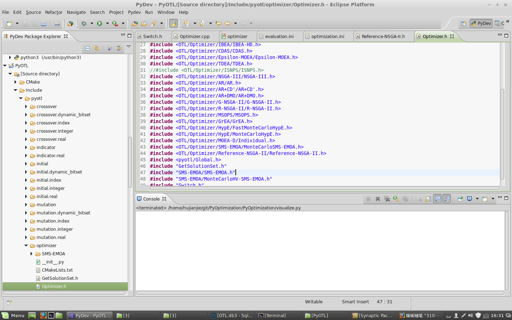Click the Next Annotation arrow icon
Image resolution: width=512 pixels, height=320 pixels.
pyautogui.click(x=186, y=23)
